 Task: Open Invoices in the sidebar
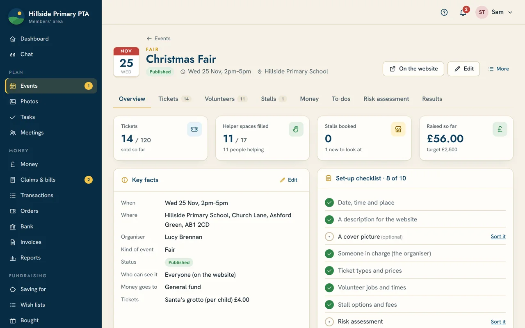[x=51, y=242]
